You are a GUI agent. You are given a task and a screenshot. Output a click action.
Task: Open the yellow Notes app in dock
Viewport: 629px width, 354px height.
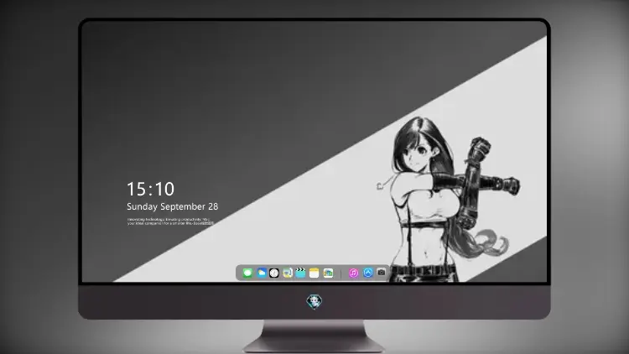(x=314, y=273)
